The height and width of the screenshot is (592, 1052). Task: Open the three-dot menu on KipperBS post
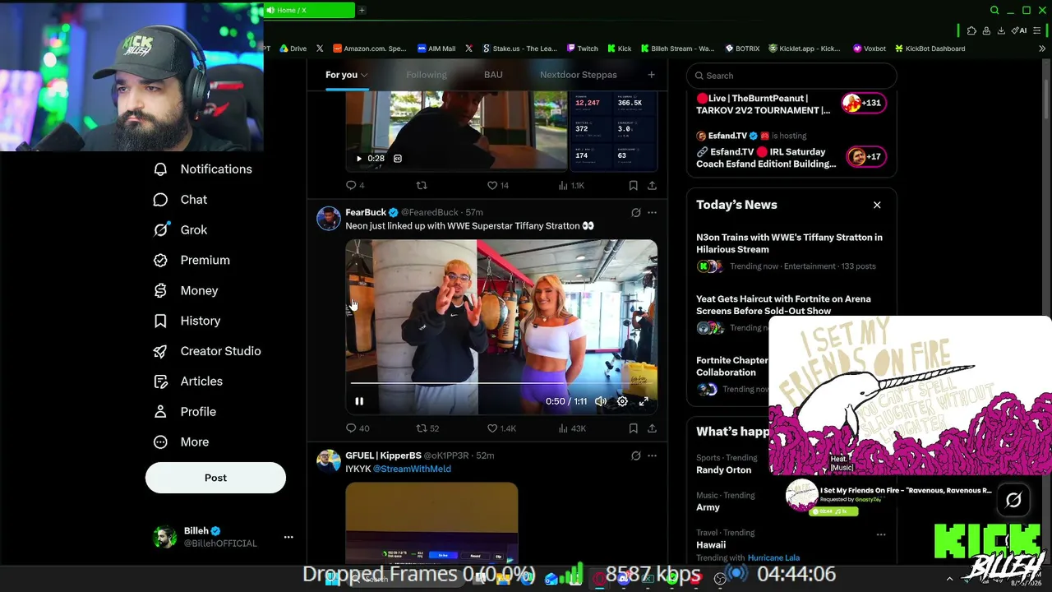point(652,456)
